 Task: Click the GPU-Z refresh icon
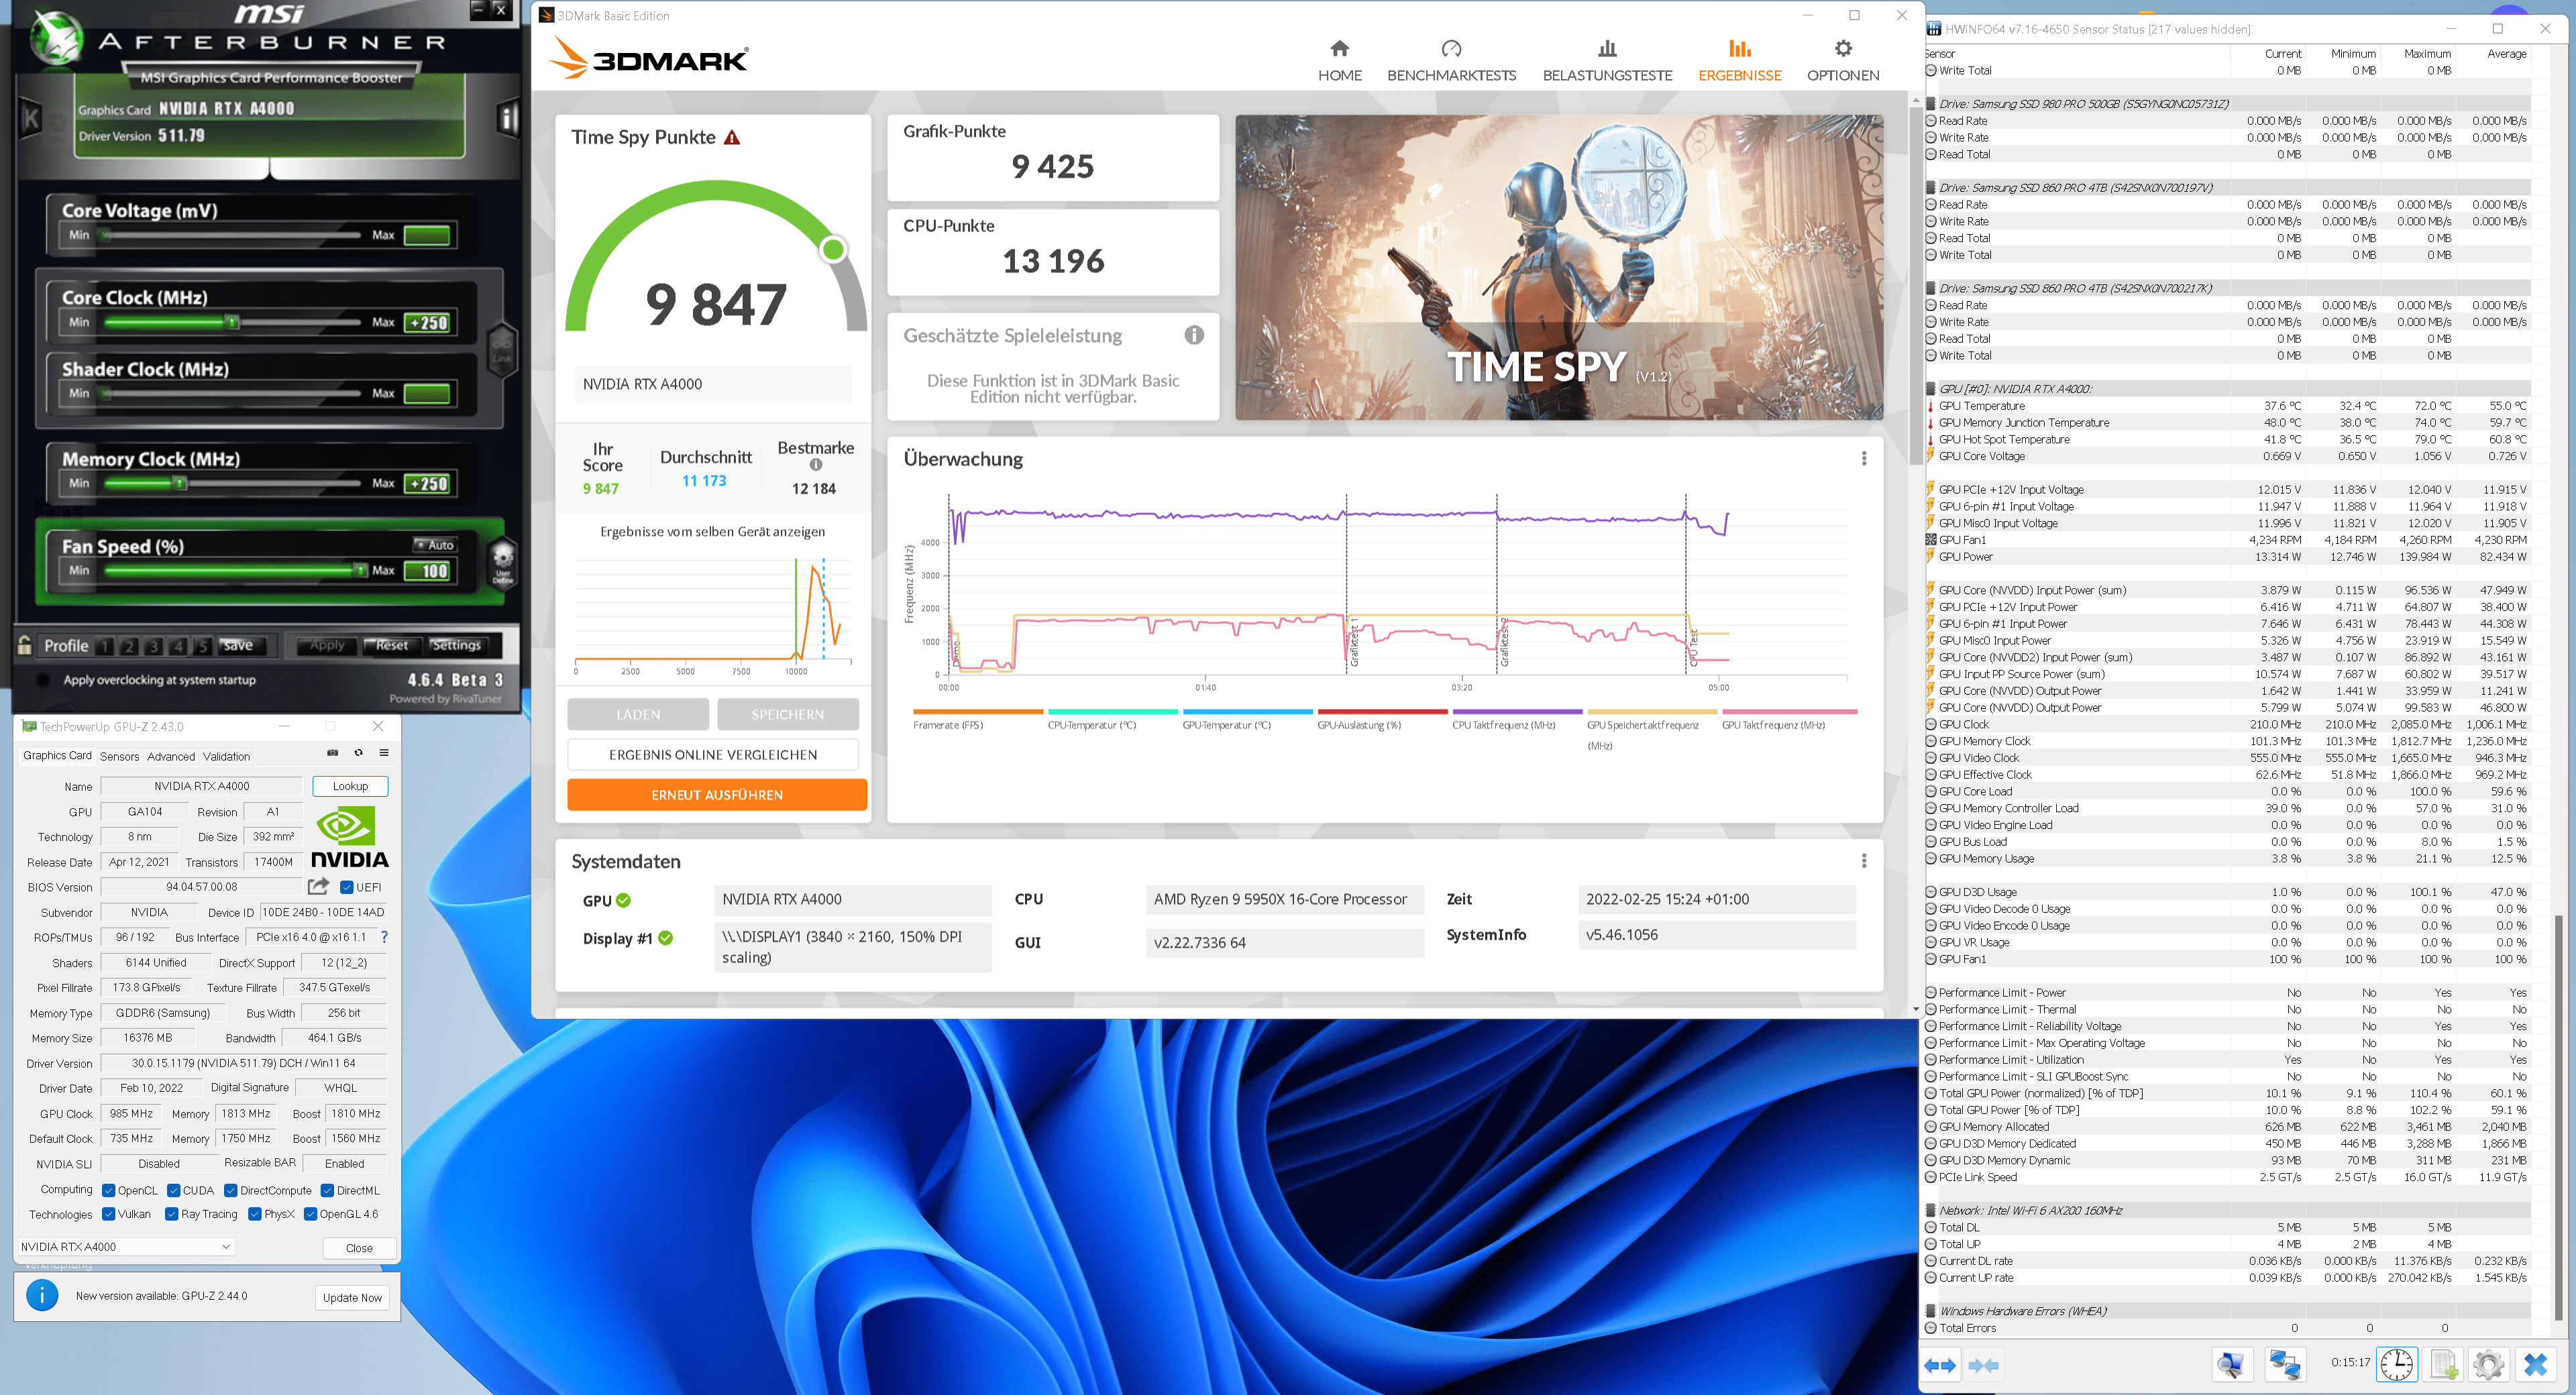tap(358, 753)
